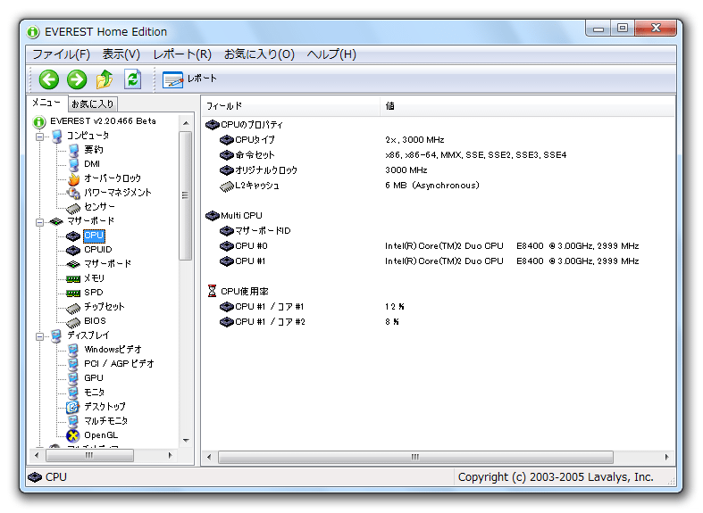Click the SPD memory icon
The width and height of the screenshot is (703, 513).
[x=73, y=293]
